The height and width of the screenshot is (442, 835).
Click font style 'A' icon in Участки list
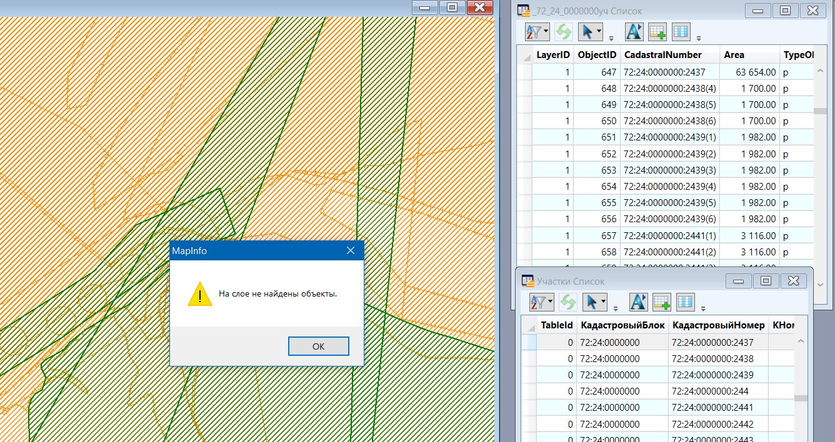(x=637, y=302)
